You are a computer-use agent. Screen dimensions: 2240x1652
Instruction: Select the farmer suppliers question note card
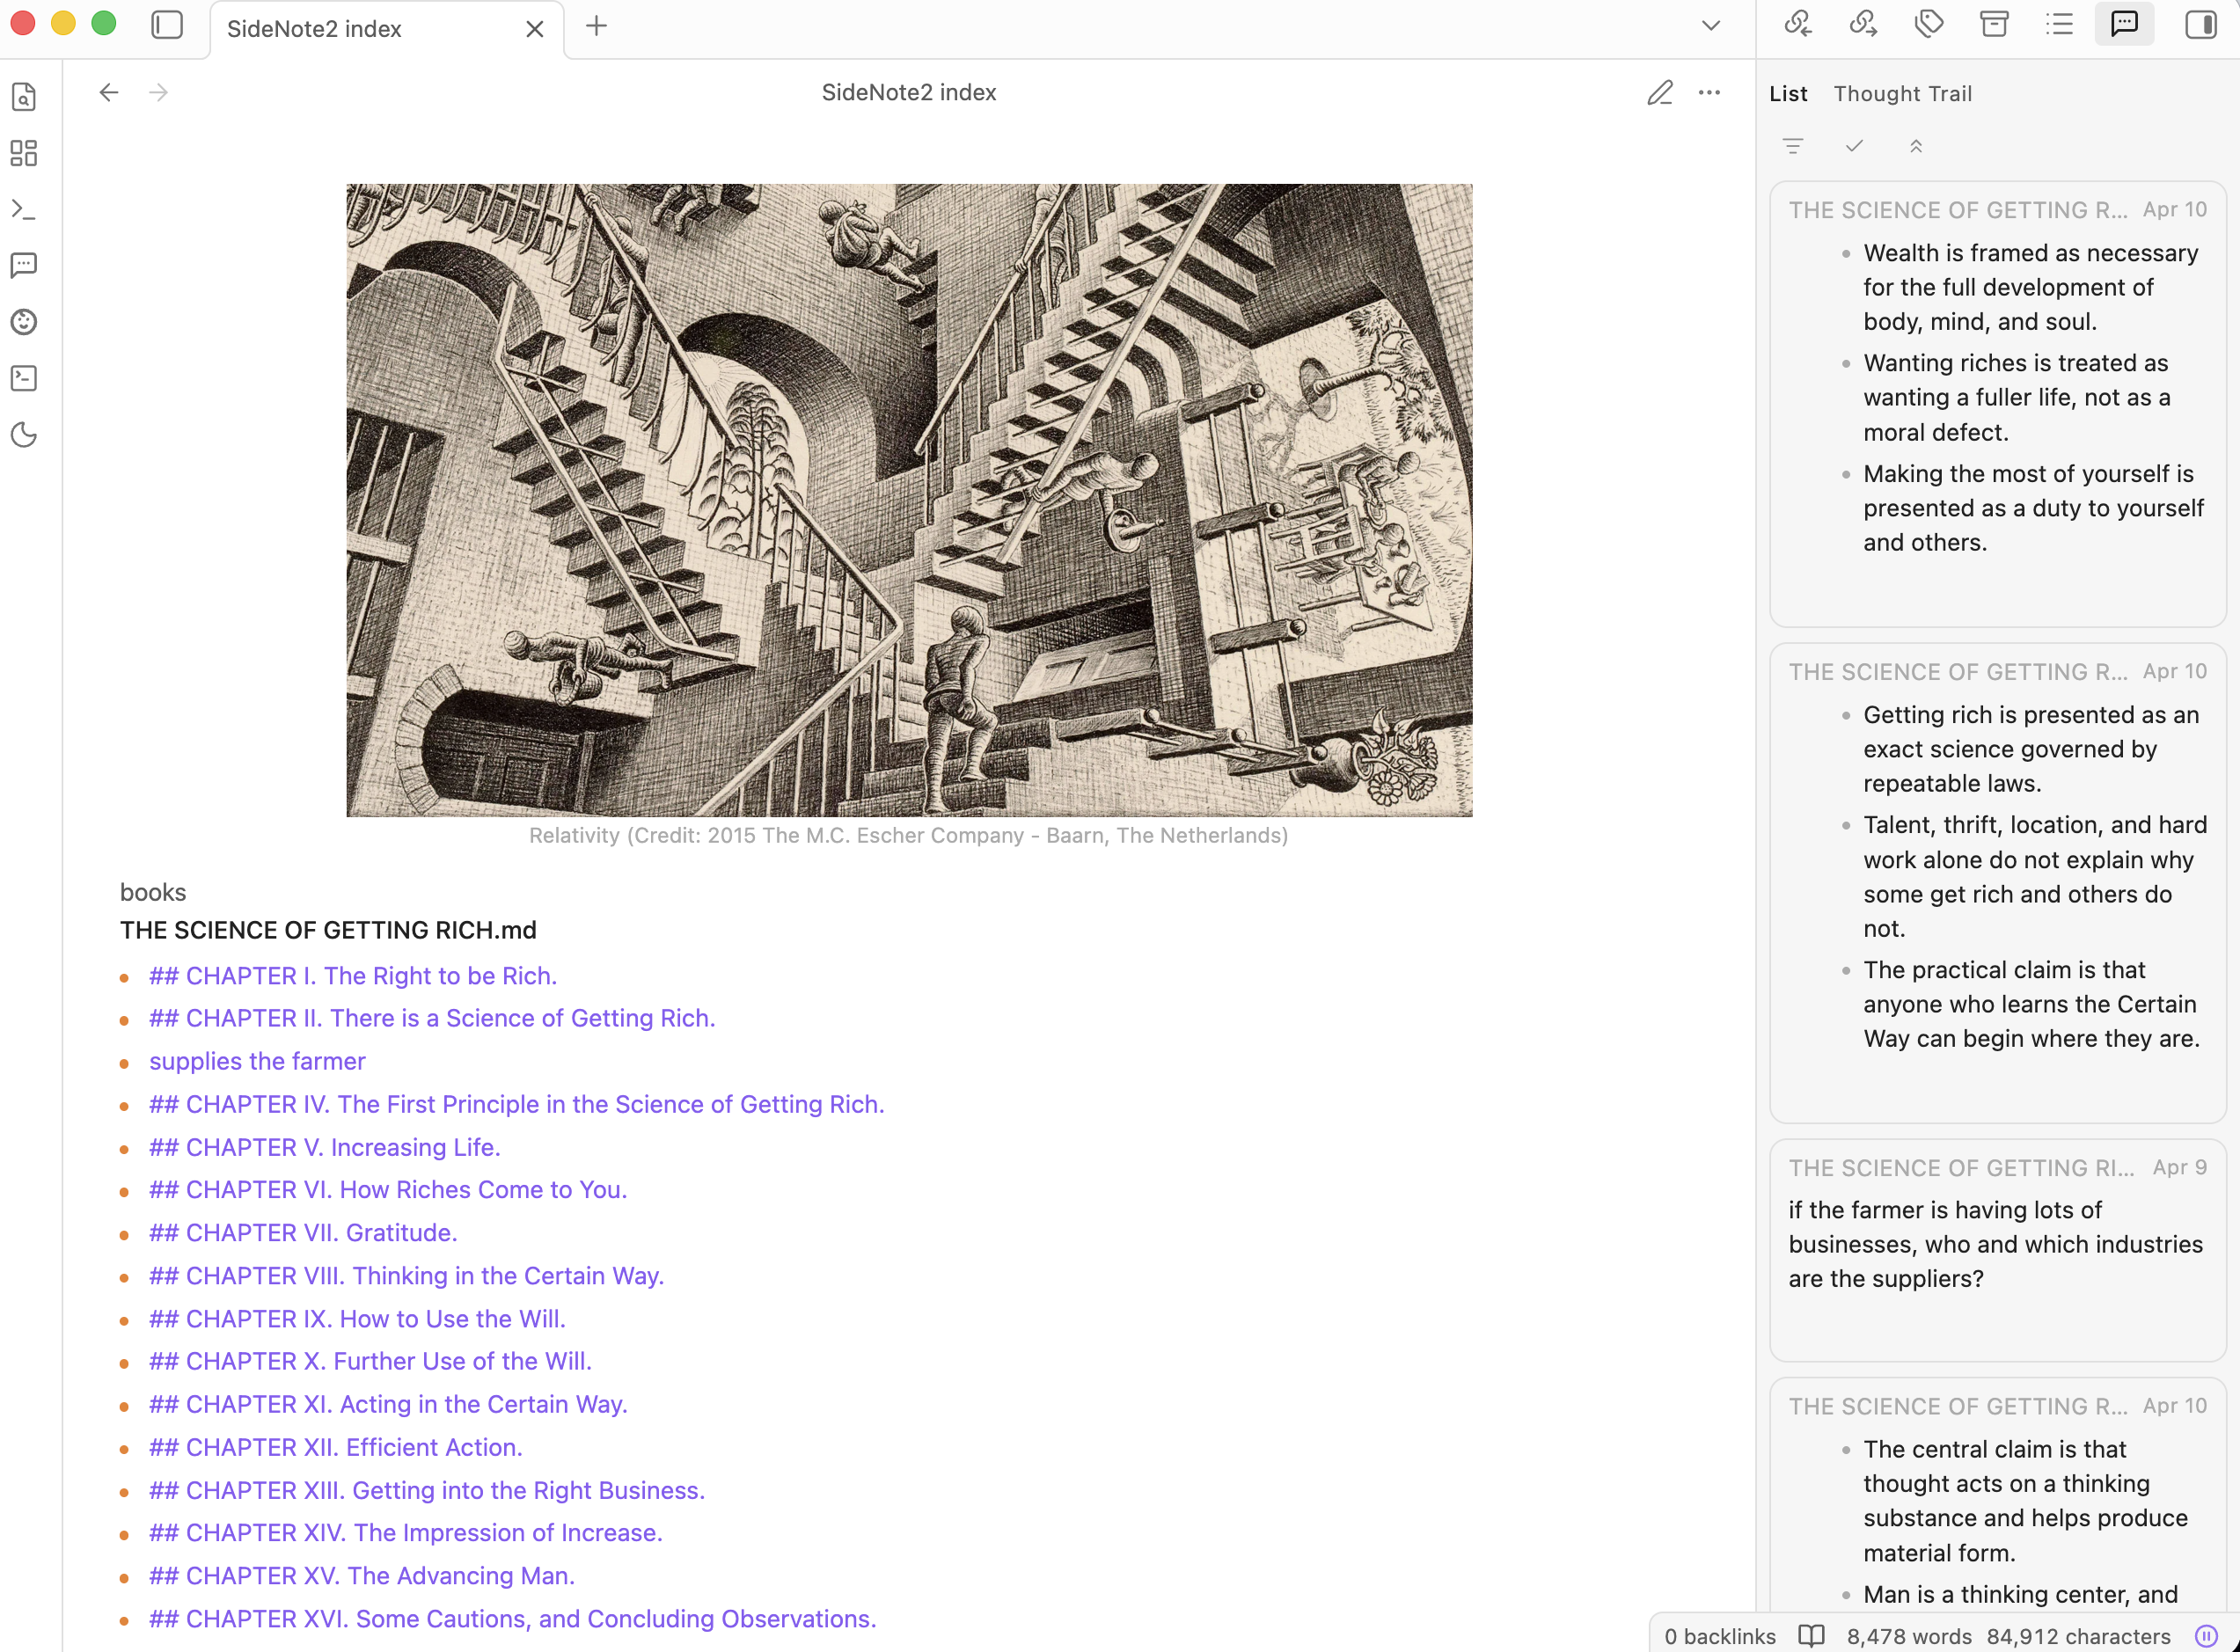tap(1997, 1250)
